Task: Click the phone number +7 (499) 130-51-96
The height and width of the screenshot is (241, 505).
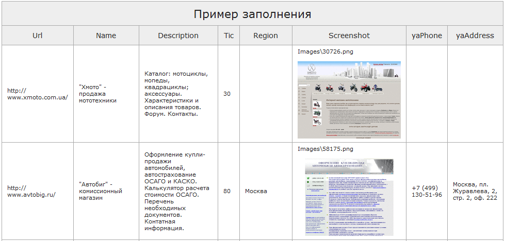Action: (x=427, y=191)
